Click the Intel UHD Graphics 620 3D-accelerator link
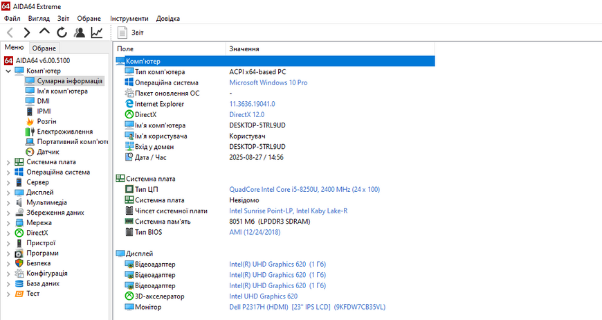The image size is (602, 320). point(264,296)
